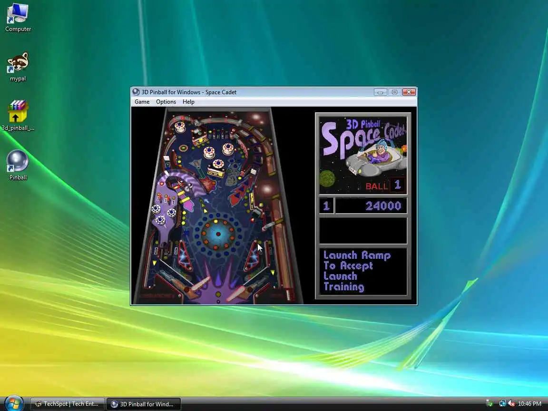
Task: Minimize the 3D Pinball window
Action: (380, 92)
